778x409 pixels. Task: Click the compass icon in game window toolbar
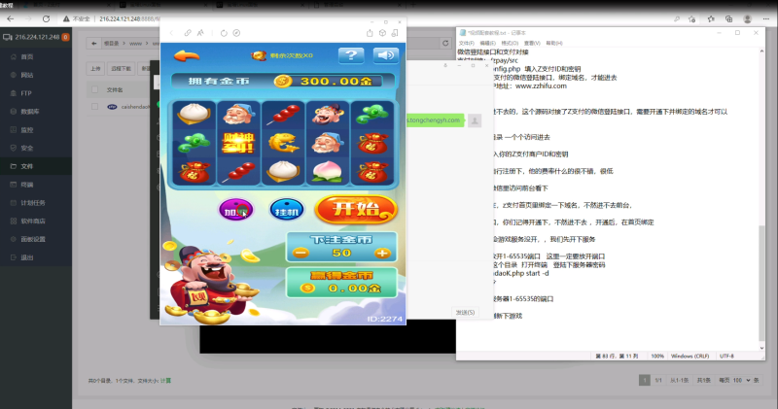[x=236, y=33]
